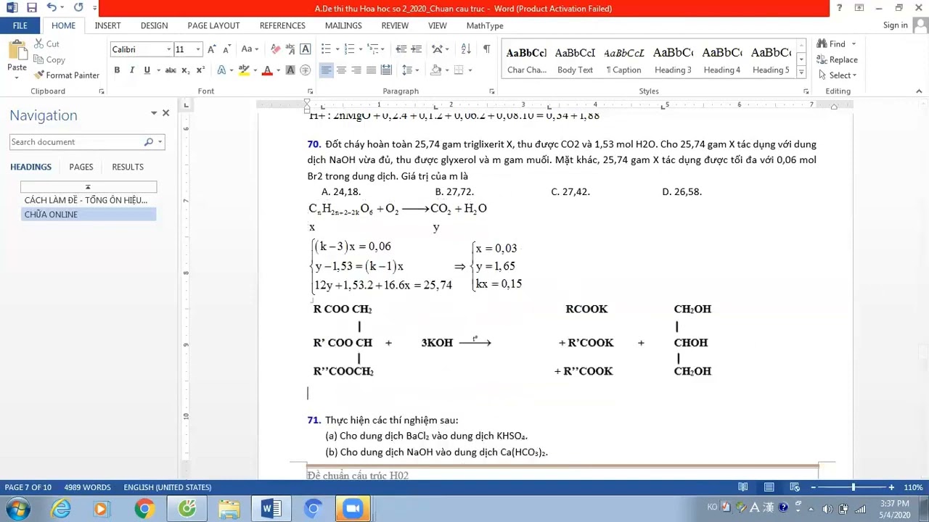
Task: Close the Navigation pane
Action: click(x=165, y=113)
